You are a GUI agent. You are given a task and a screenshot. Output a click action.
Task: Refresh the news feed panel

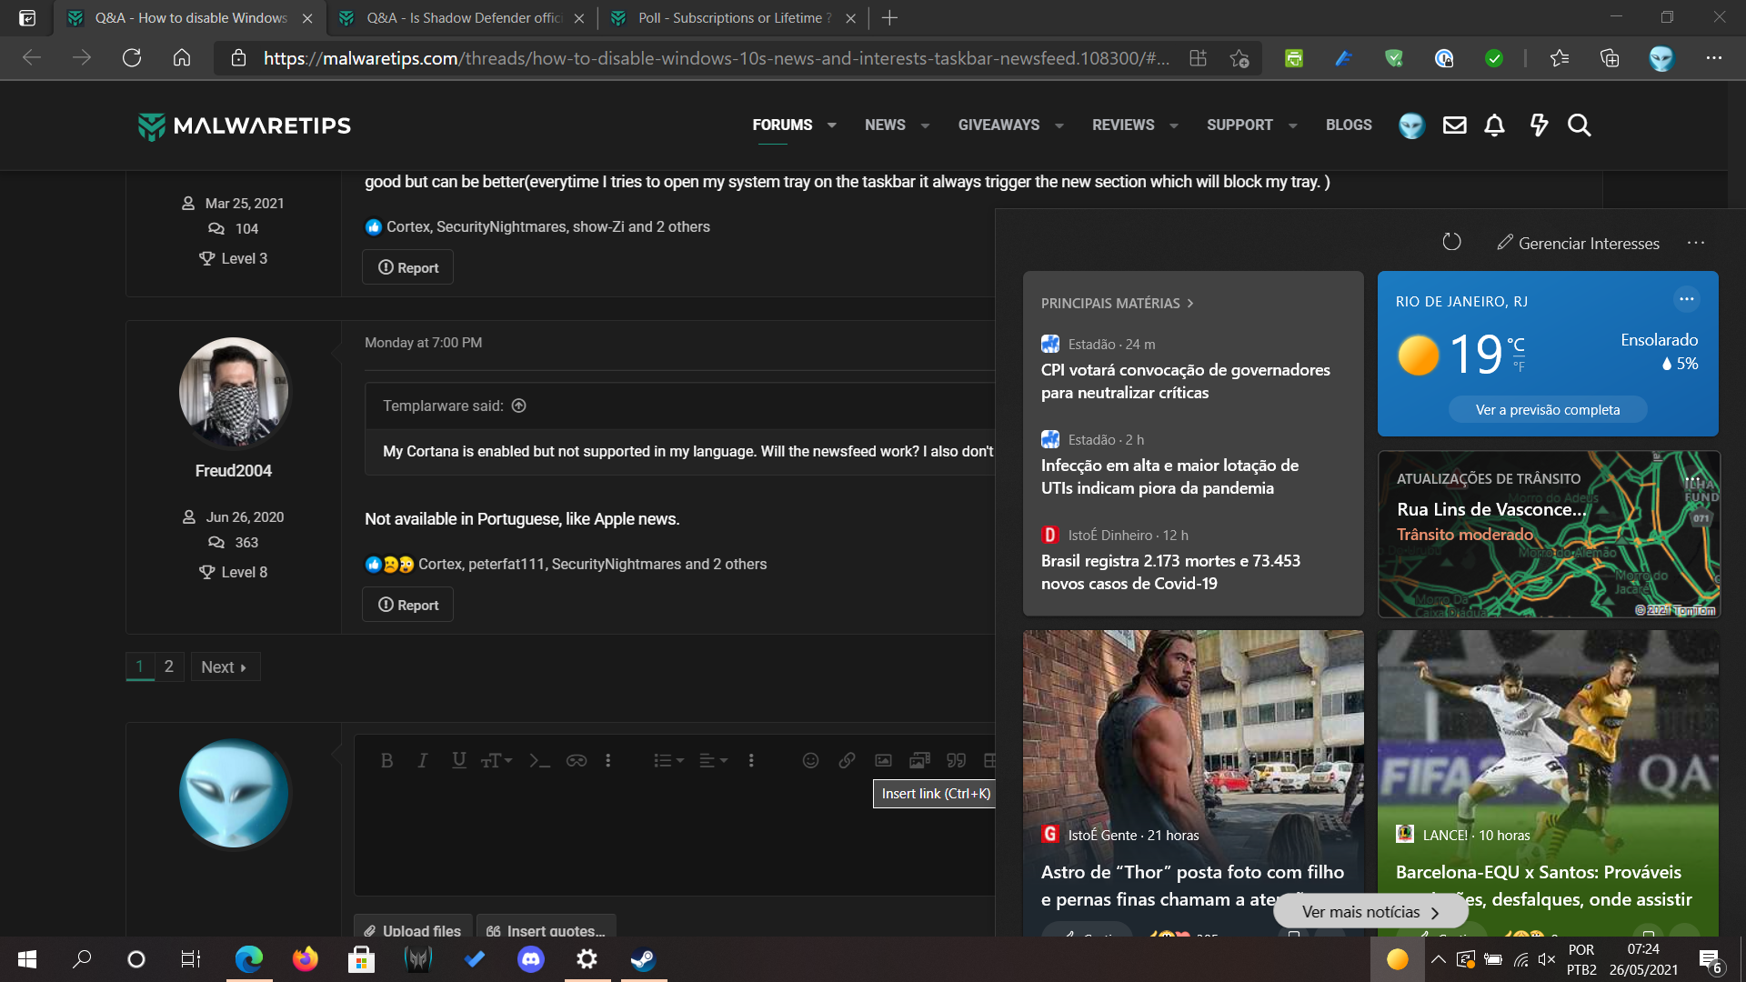click(1451, 242)
